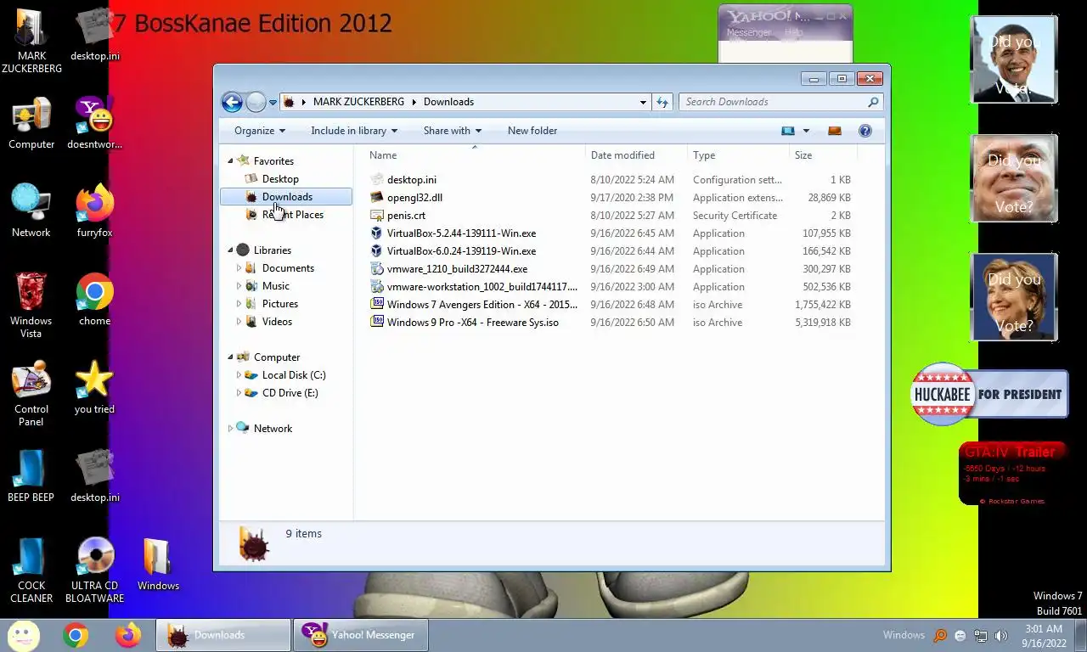Screen dimensions: 1087x652
Task: Open Explorer Help question mark icon
Action: (865, 131)
